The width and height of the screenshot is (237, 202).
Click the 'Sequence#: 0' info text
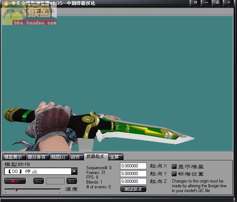(x=99, y=168)
